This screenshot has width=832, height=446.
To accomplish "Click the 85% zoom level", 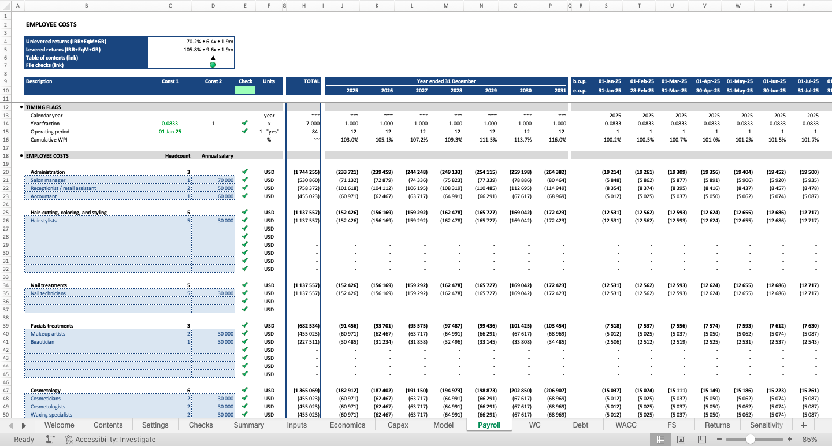I will pyautogui.click(x=809, y=440).
